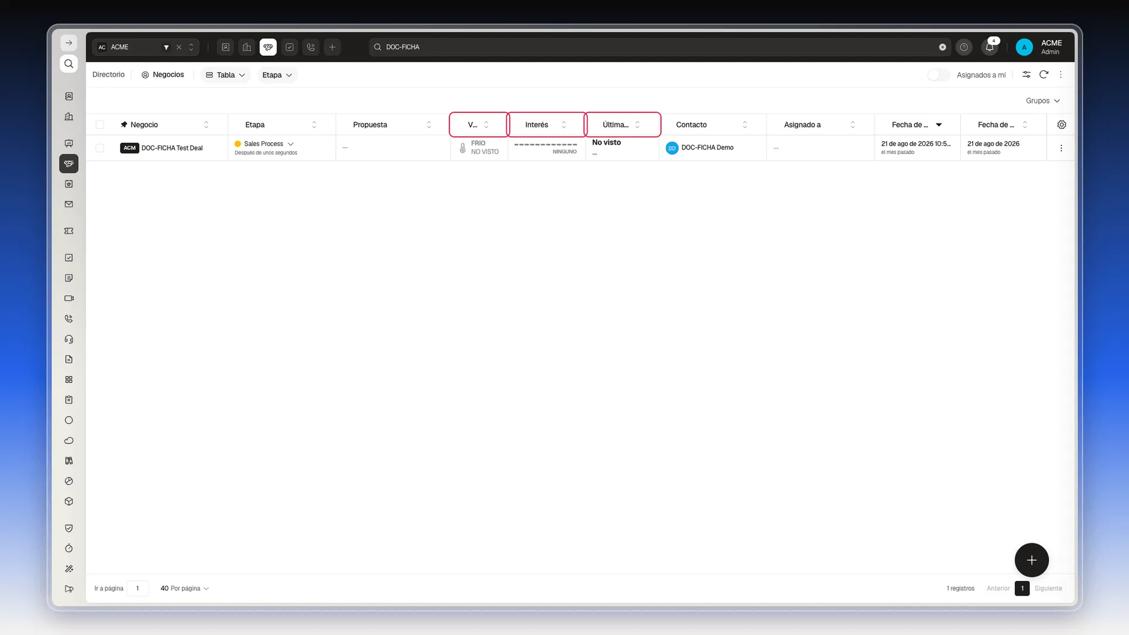The width and height of the screenshot is (1129, 635).
Task: Open the contacts icon in the left sidebar
Action: pyautogui.click(x=69, y=96)
